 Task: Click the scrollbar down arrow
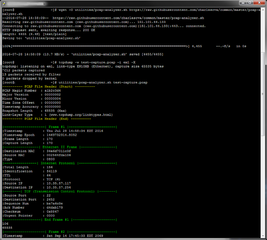pos(263,236)
